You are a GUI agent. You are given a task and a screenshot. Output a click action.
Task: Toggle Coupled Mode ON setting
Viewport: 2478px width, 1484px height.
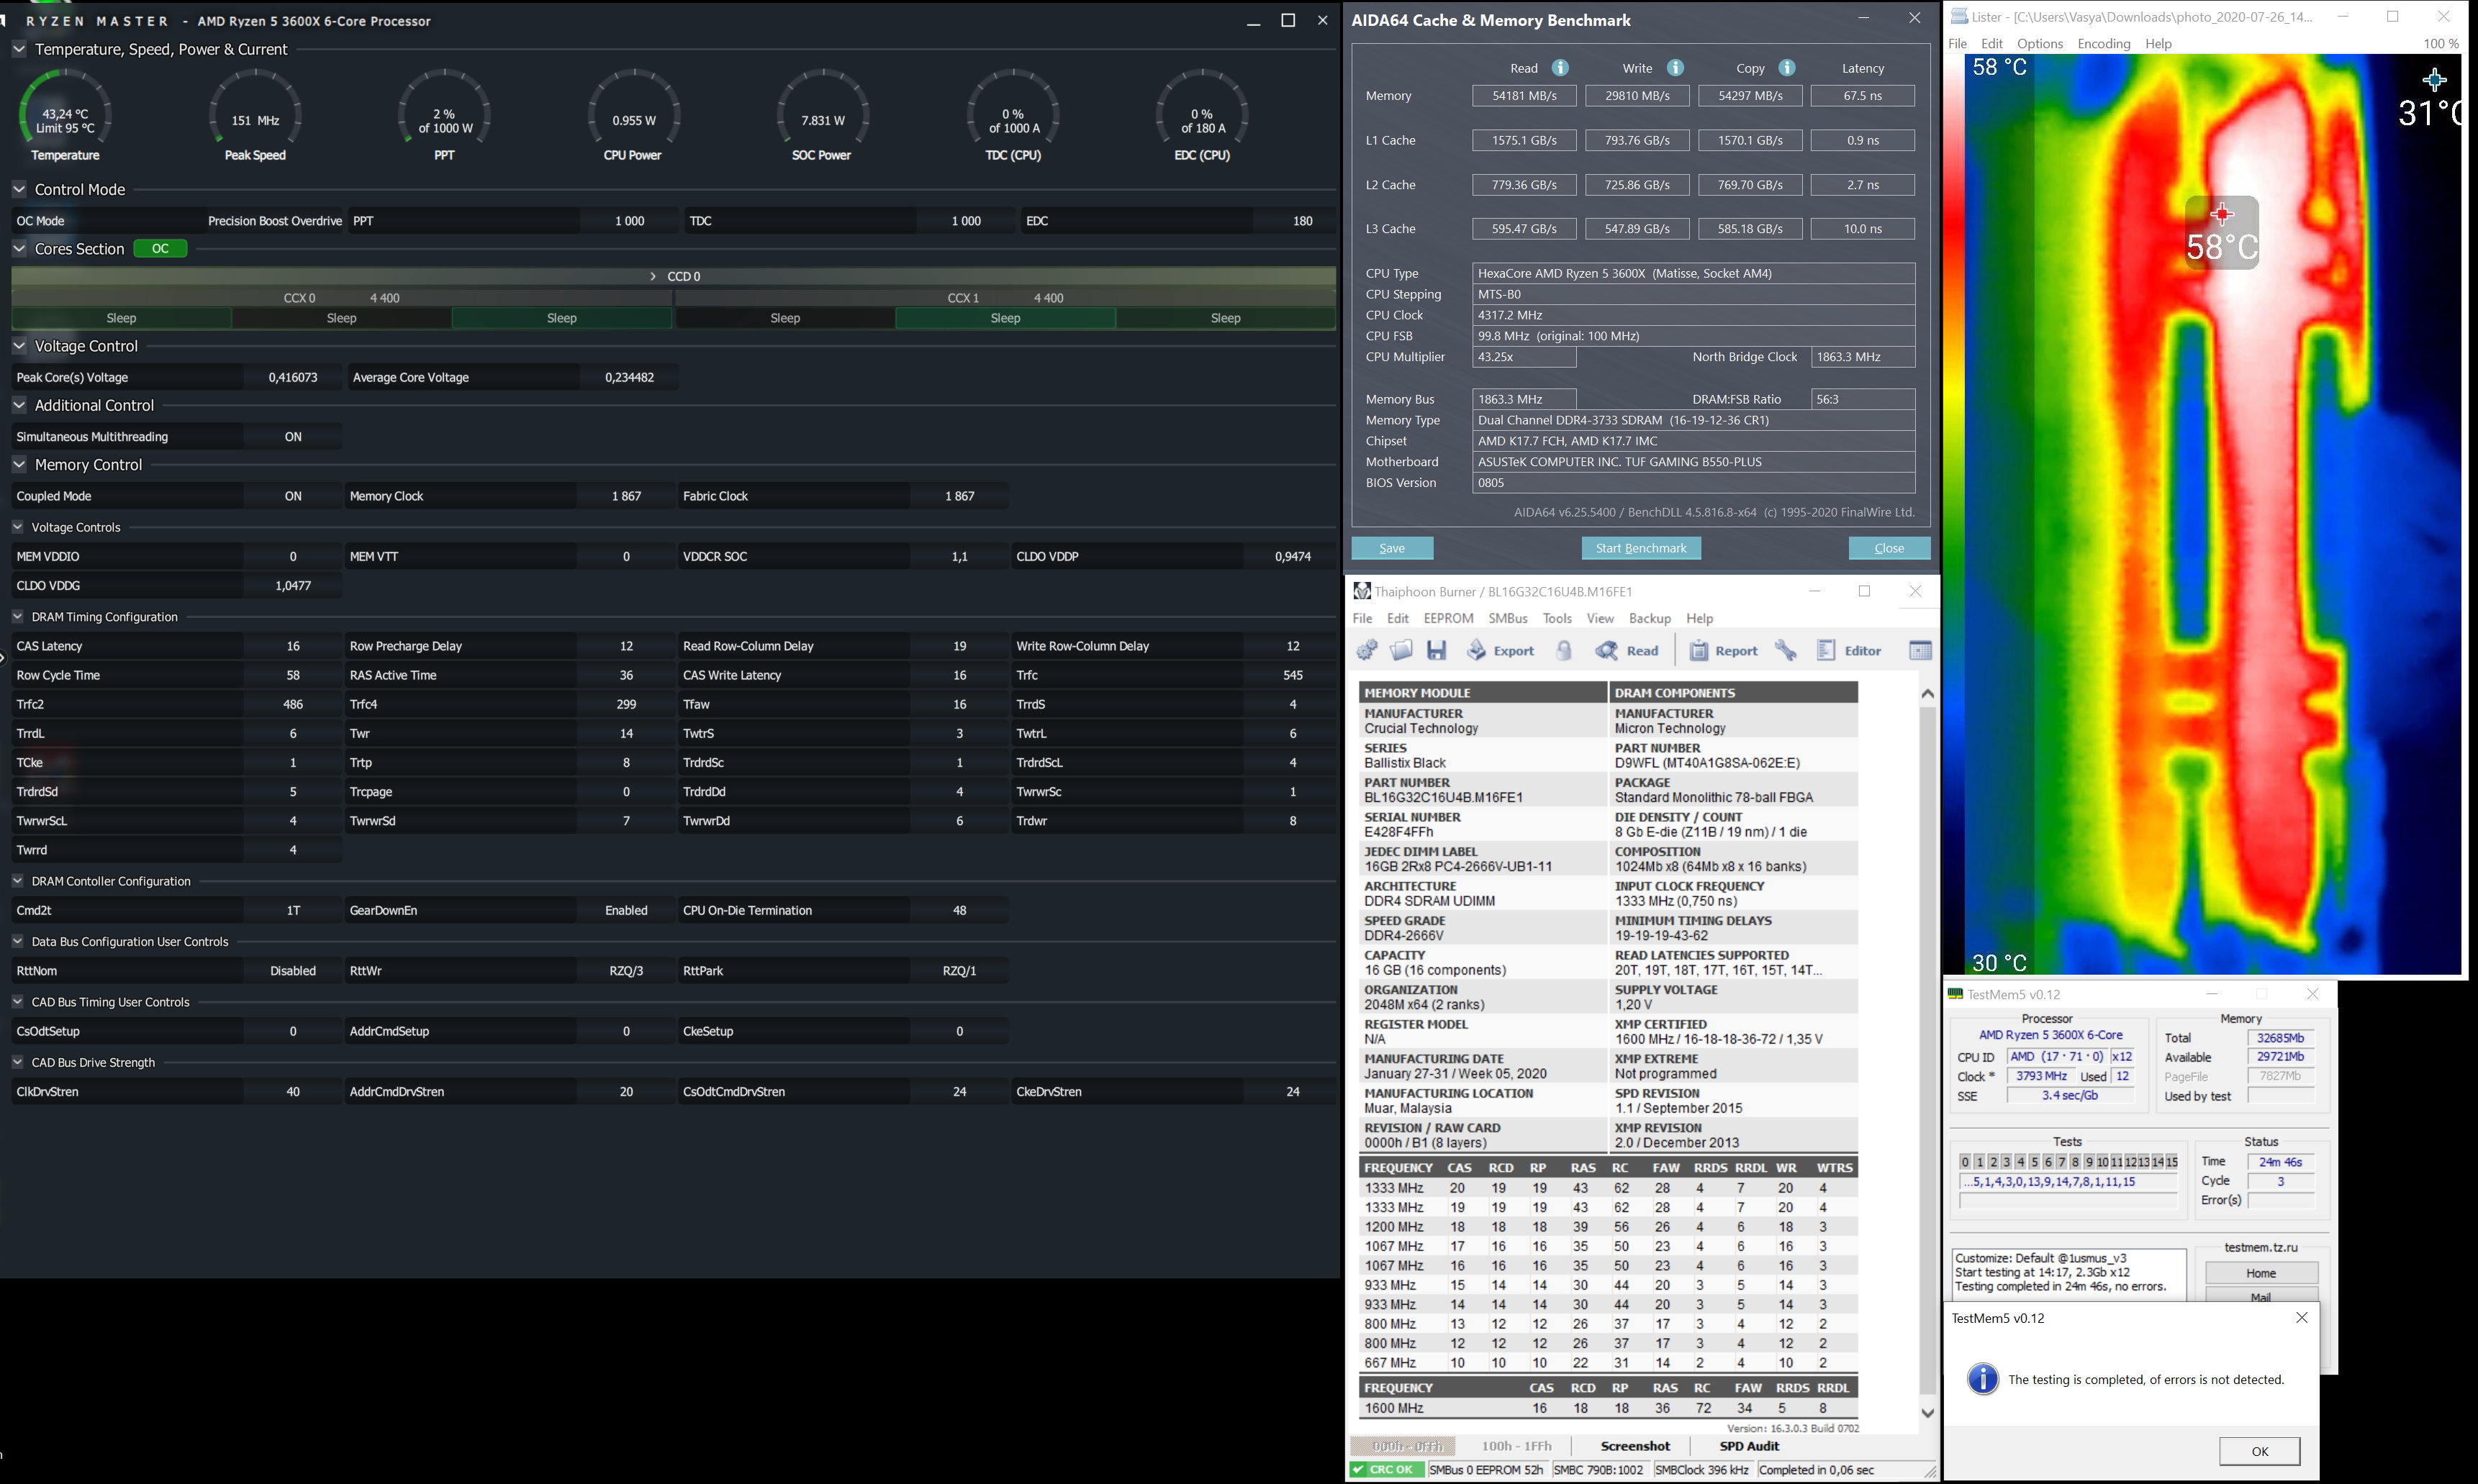[x=292, y=496]
